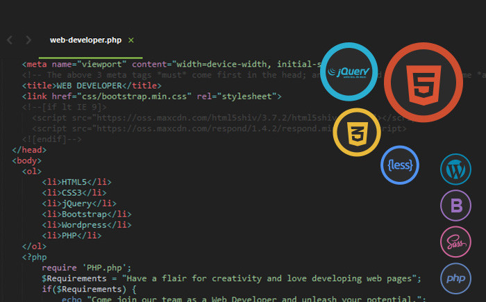The width and height of the screenshot is (486, 302).
Task: Click the endif comment line
Action: click(52, 140)
